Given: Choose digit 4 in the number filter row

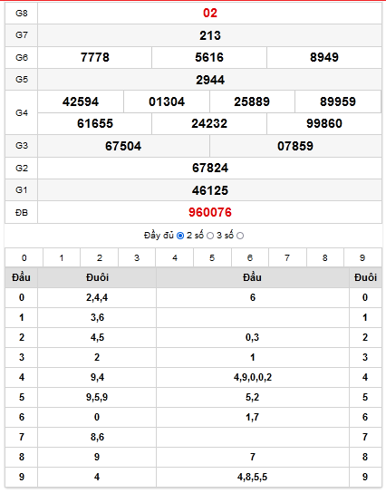Looking at the screenshot, I should 175,257.
